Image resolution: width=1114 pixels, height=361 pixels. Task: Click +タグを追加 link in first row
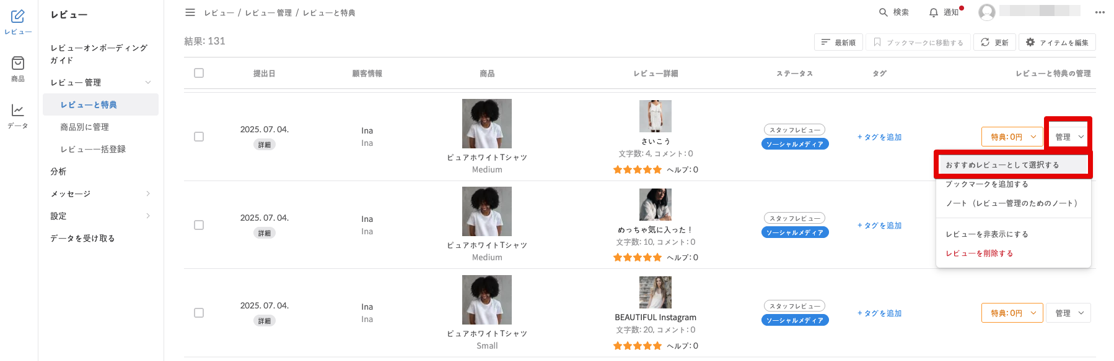pos(879,137)
